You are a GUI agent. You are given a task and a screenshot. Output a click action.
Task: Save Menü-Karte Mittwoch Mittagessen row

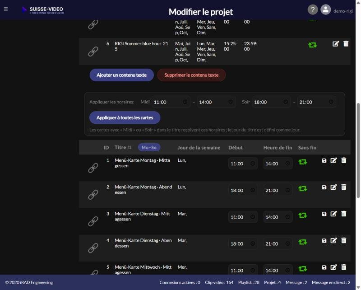(324, 267)
